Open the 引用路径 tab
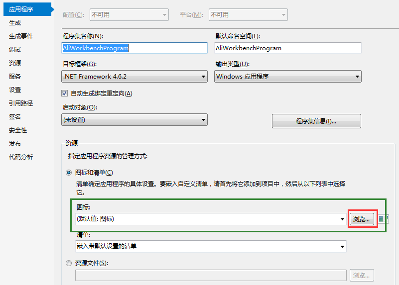Screen dimensions: 399x285 (x=21, y=103)
